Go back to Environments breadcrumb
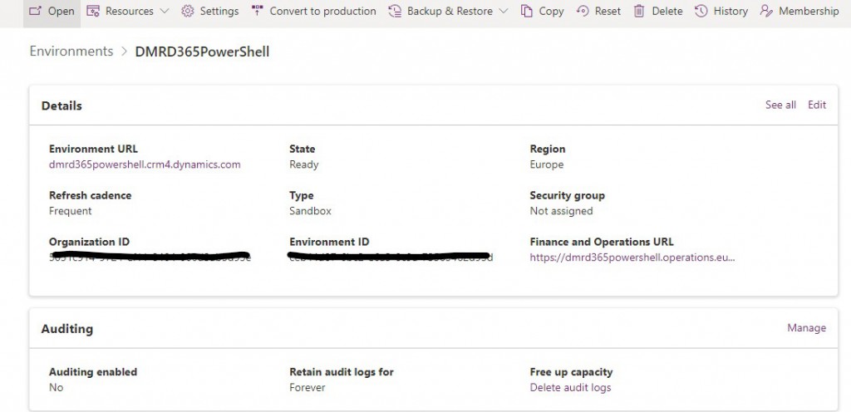851x412 pixels. coord(71,51)
